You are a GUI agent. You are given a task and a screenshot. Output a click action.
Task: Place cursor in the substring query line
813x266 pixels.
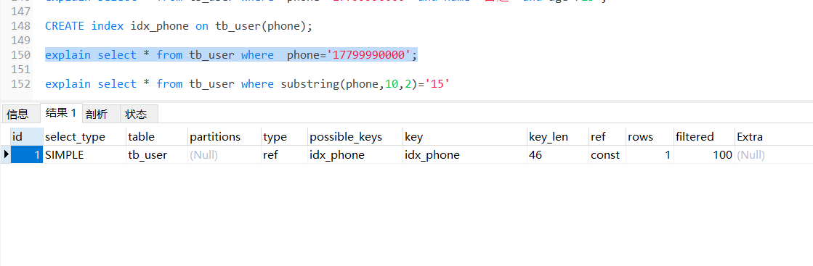(x=247, y=84)
